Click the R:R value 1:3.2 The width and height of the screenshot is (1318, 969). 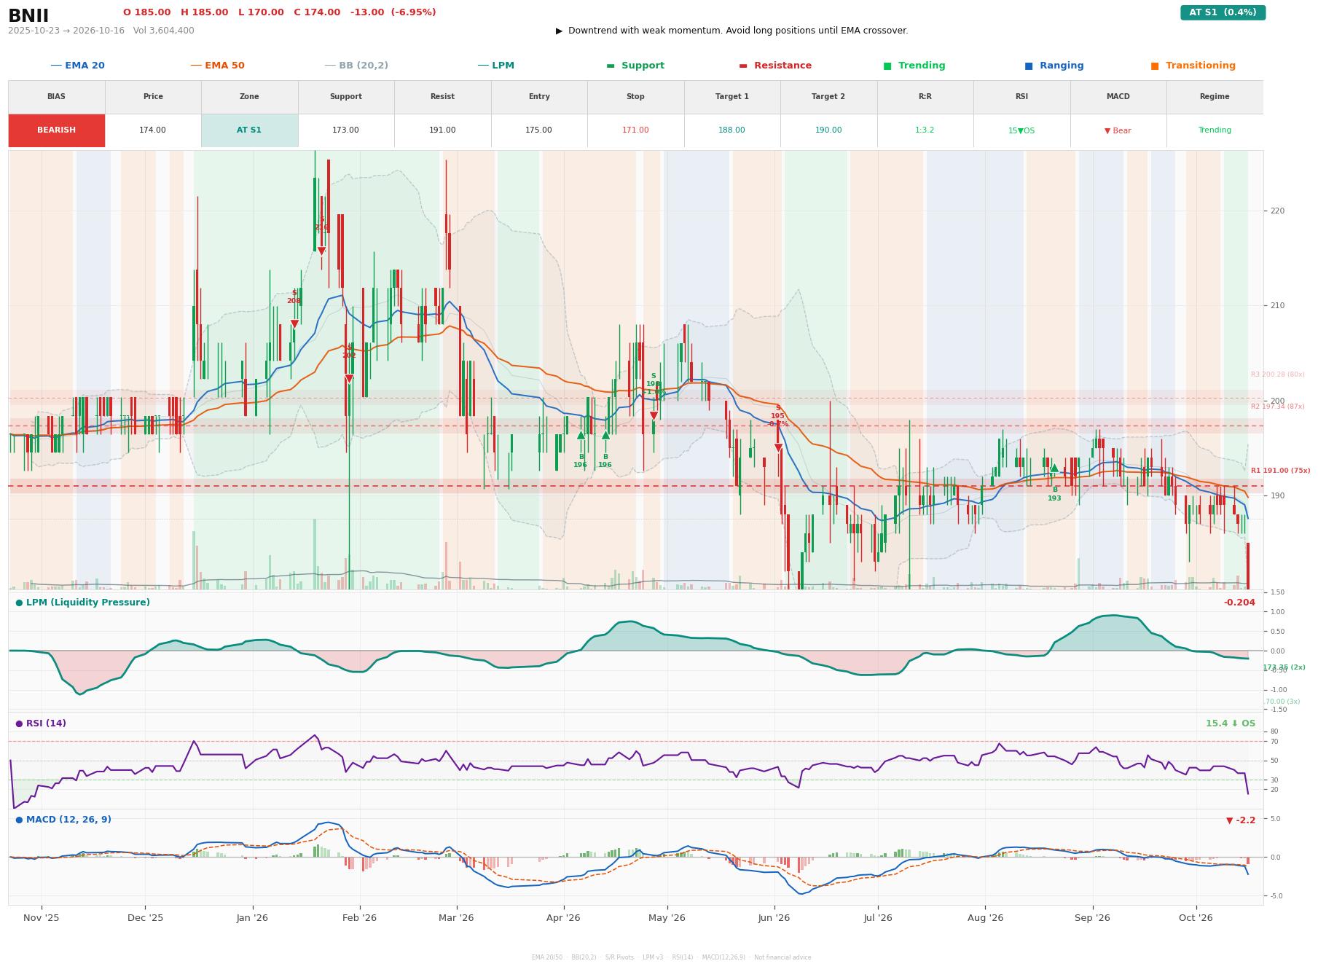(x=925, y=130)
